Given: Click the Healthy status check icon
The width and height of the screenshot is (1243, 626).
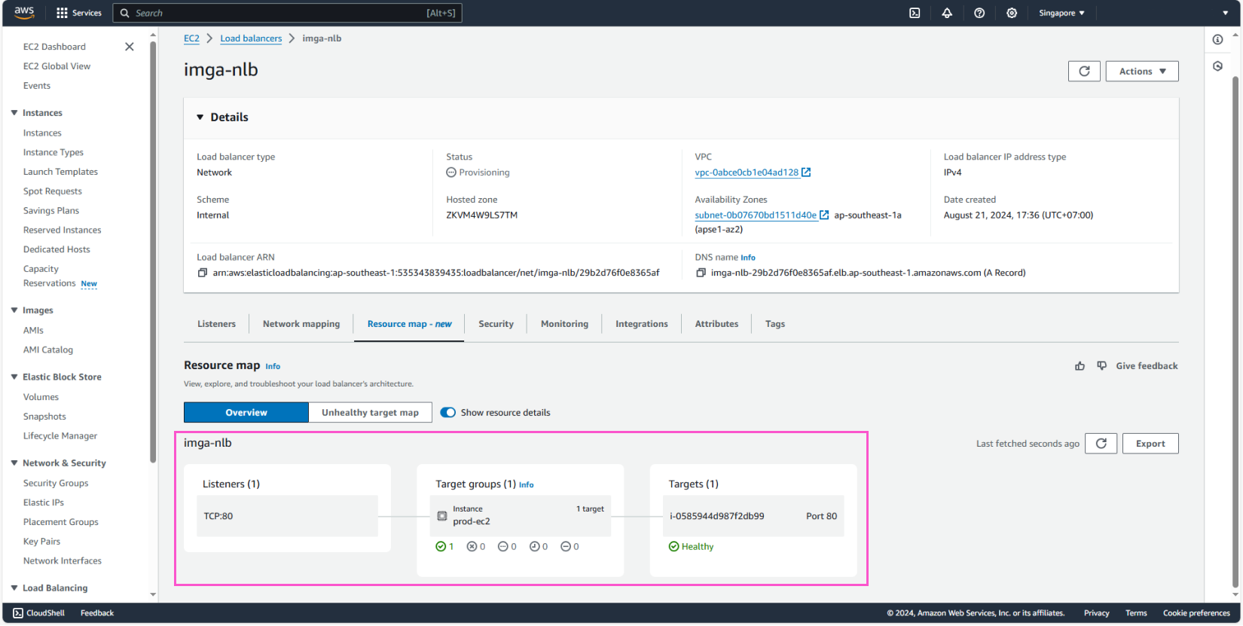Looking at the screenshot, I should (673, 547).
